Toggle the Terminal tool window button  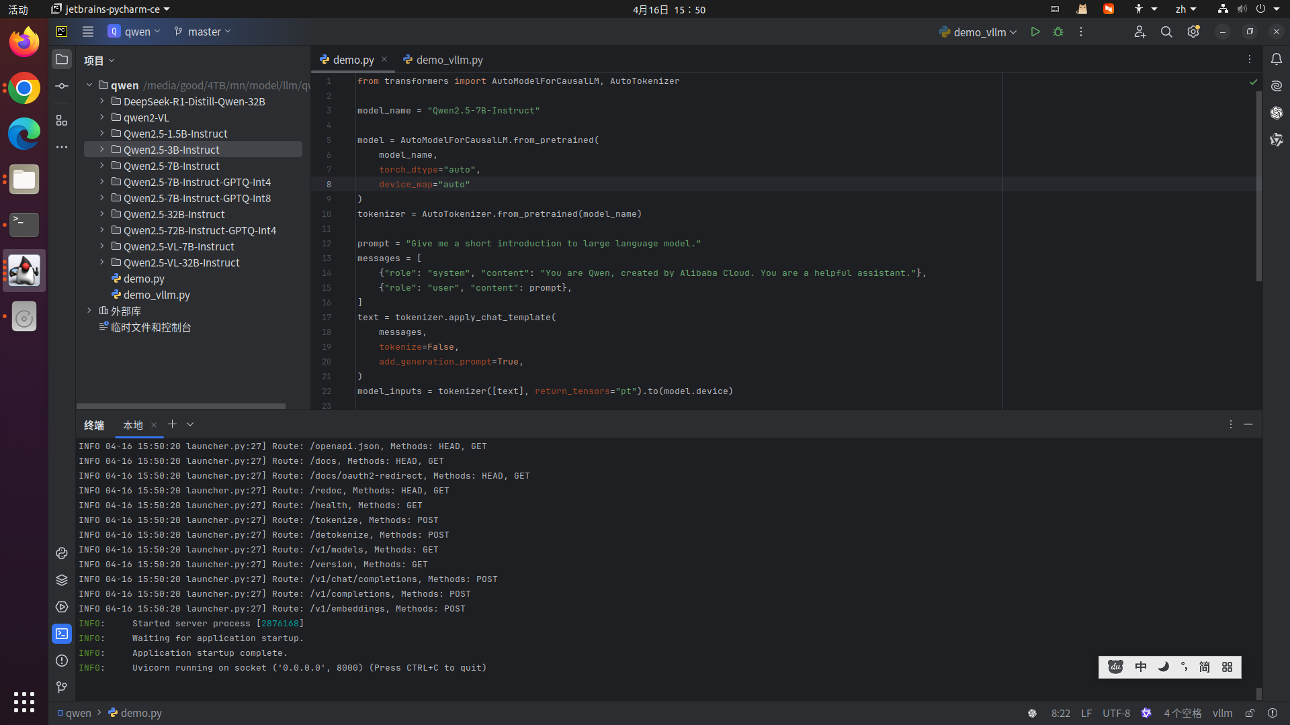[62, 634]
